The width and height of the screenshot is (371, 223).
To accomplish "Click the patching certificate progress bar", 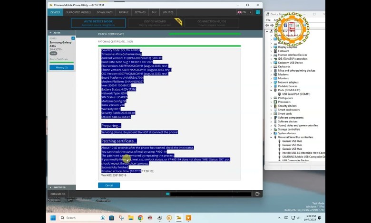I will click(x=169, y=46).
